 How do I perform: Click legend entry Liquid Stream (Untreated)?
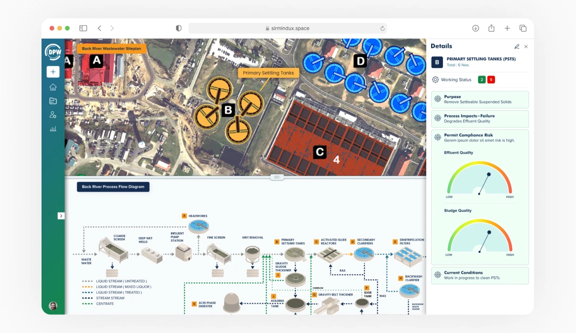114,281
